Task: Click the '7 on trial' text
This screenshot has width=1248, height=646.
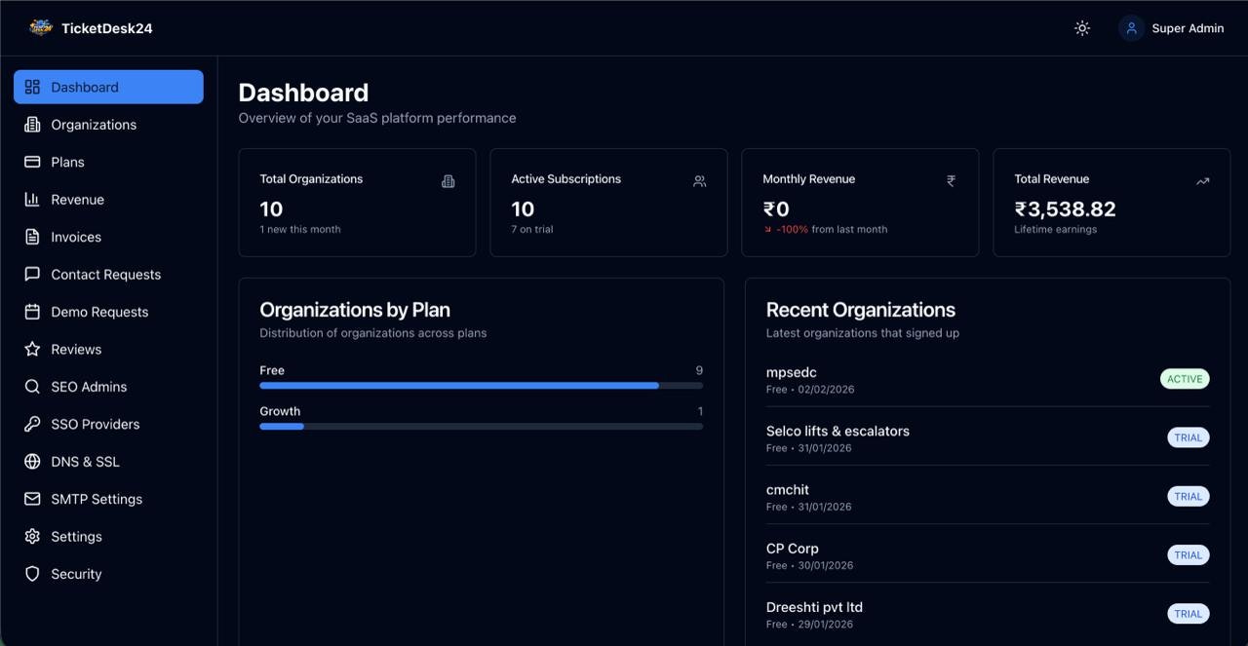Action: 532,230
